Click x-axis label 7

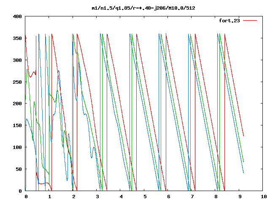(x=192, y=197)
